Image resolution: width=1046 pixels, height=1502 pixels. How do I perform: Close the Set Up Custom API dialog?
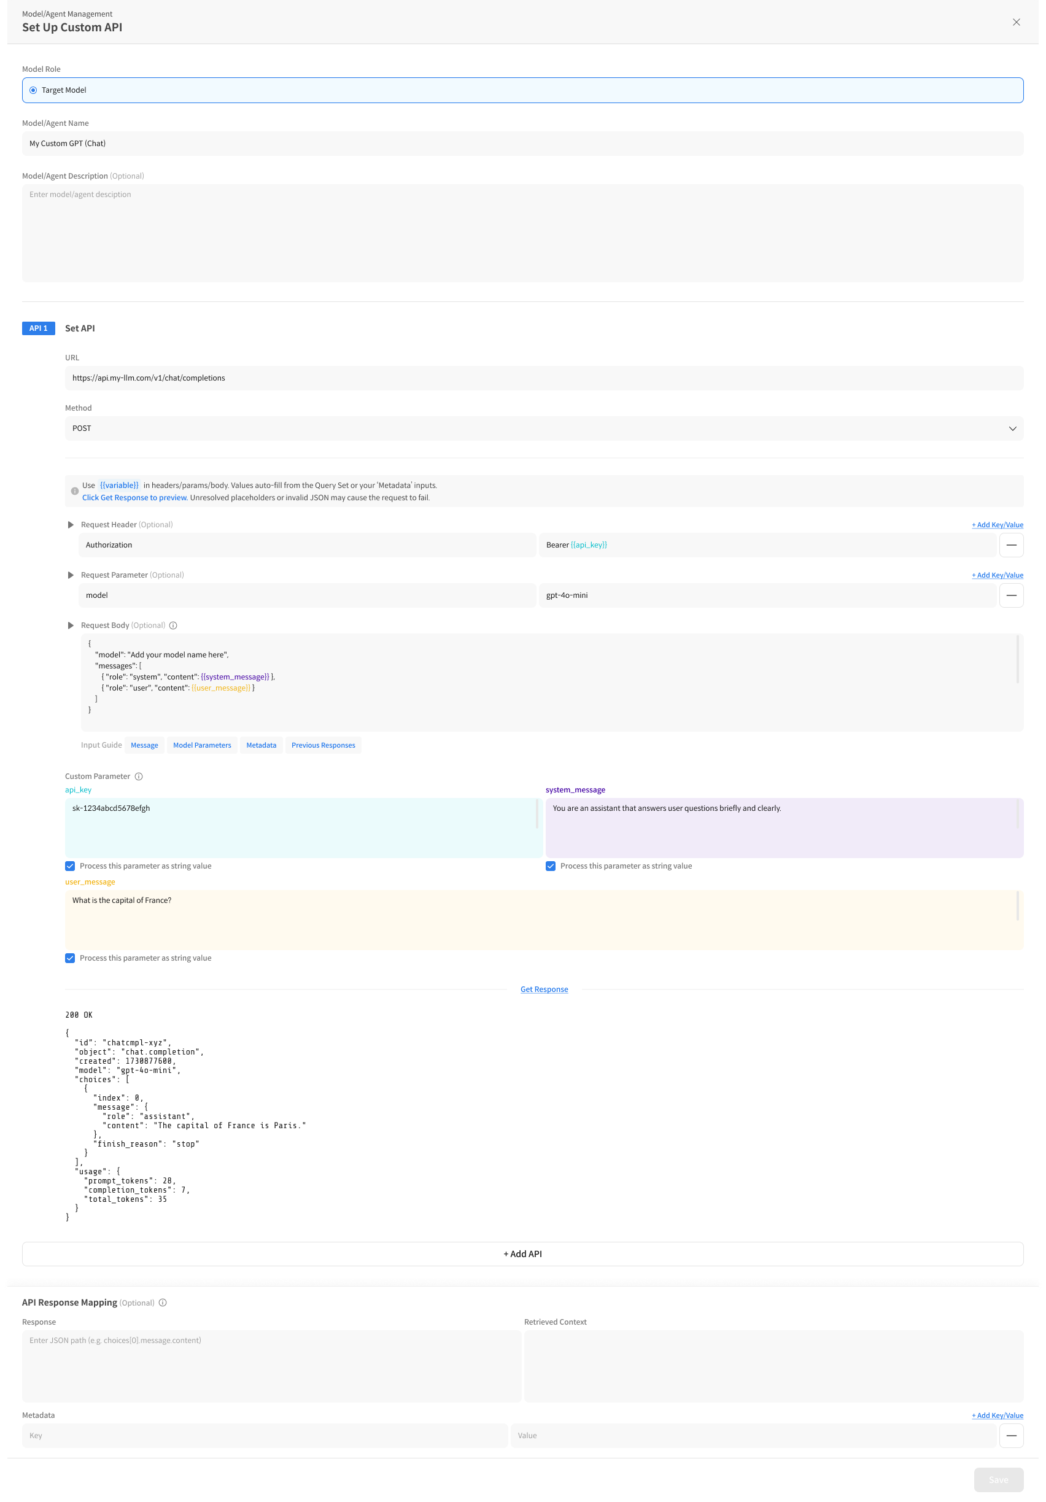pyautogui.click(x=1016, y=22)
